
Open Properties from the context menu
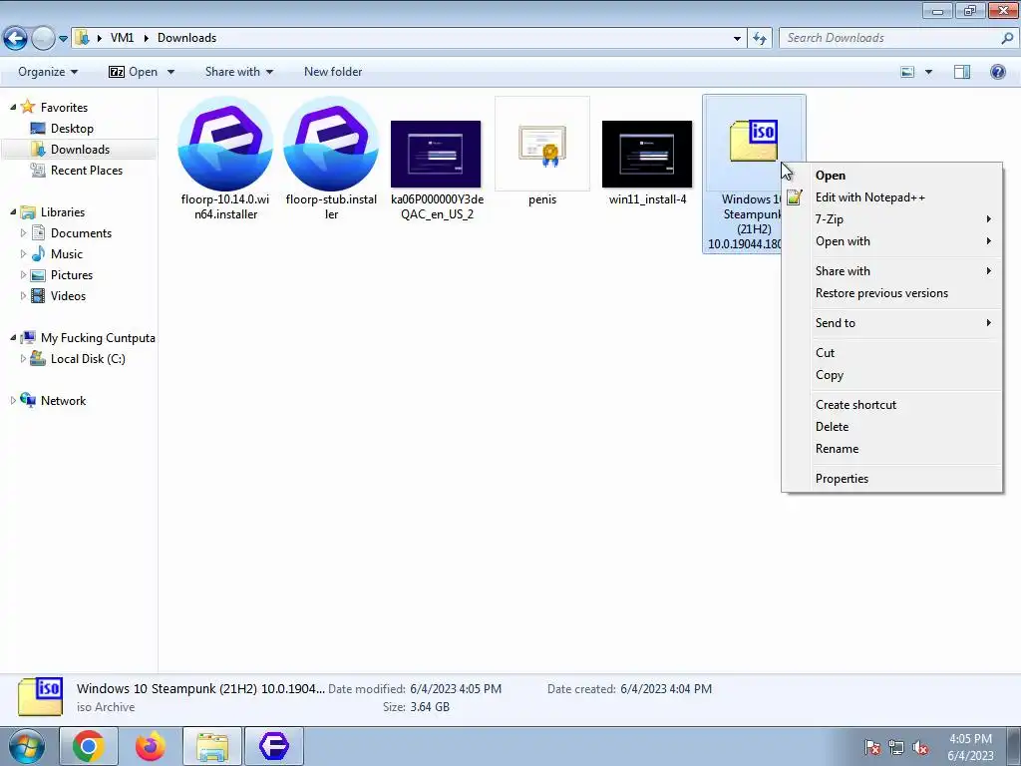click(892, 479)
